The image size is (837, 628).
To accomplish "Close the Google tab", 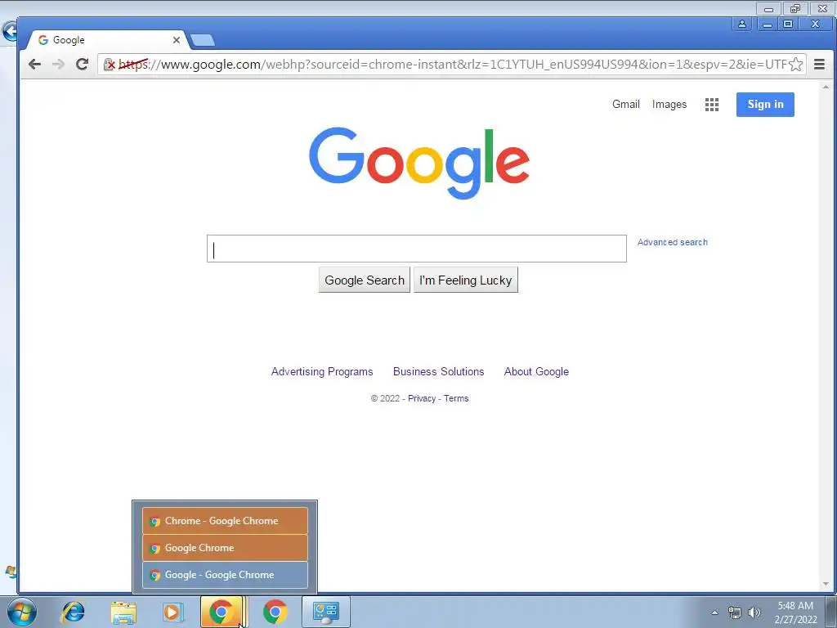I will tap(177, 40).
